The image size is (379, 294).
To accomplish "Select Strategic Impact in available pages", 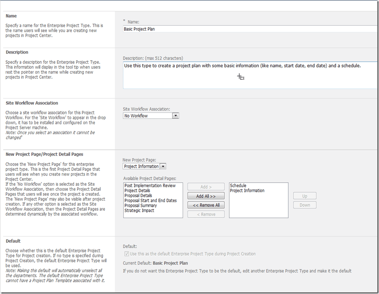I will click(139, 210).
